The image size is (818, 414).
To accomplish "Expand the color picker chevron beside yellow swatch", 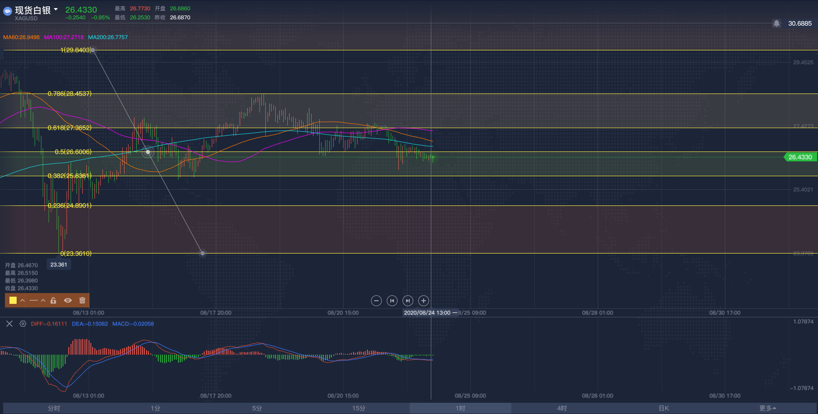I will [22, 300].
